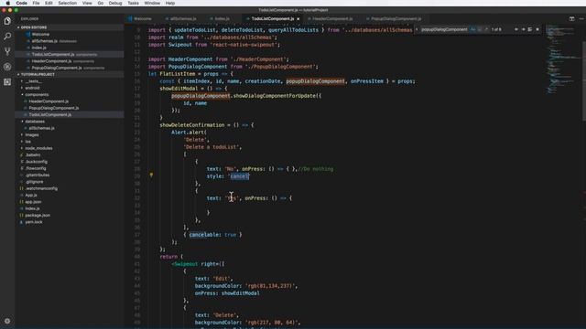
Task: Open the Explorer view in activity bar
Action: (7, 21)
